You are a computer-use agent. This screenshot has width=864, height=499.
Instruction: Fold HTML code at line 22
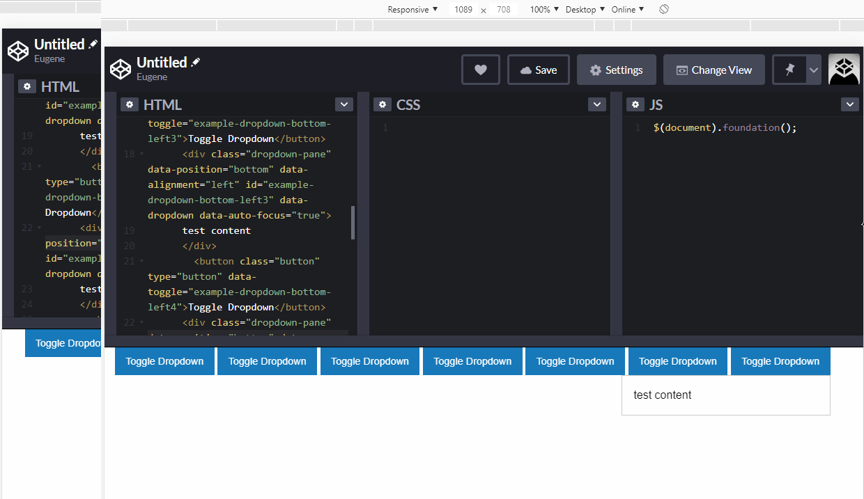pos(141,322)
